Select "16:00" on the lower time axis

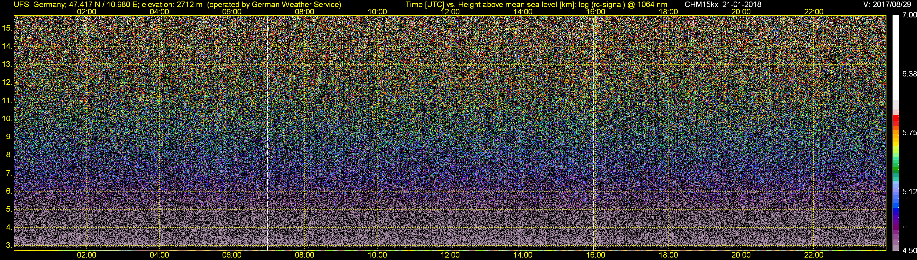tap(595, 255)
